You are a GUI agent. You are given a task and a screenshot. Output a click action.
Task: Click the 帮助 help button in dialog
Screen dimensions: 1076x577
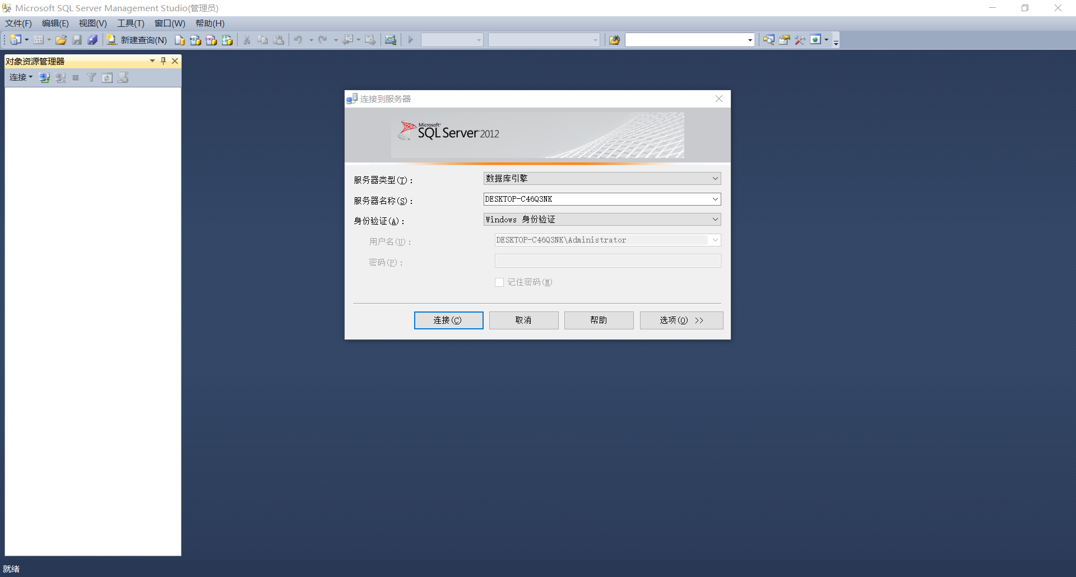pyautogui.click(x=599, y=320)
